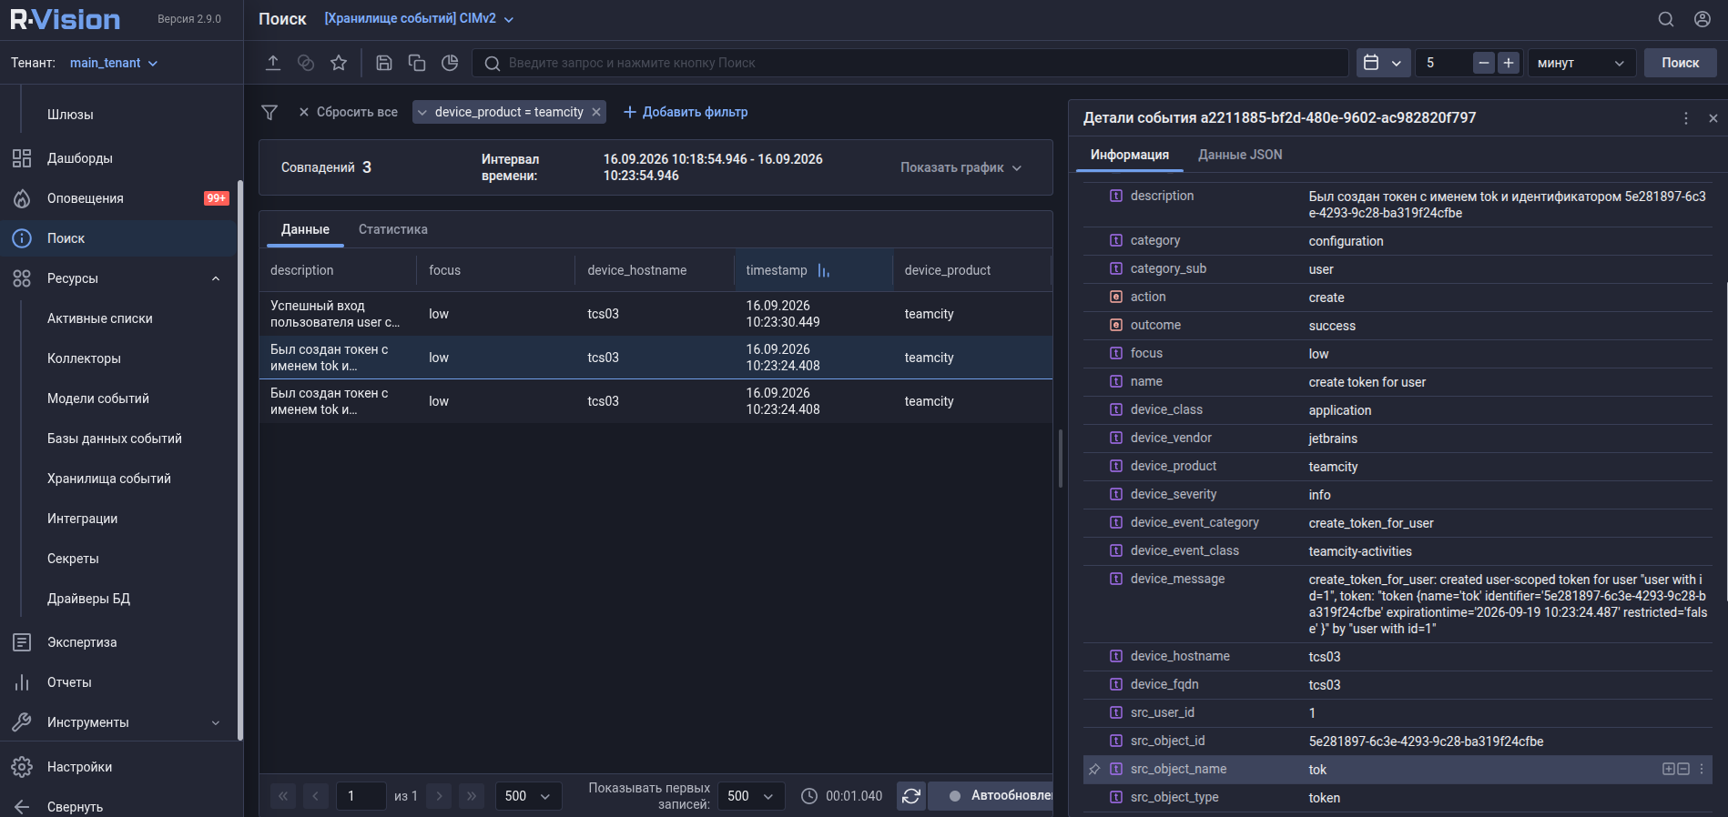The width and height of the screenshot is (1728, 817).
Task: Switch to the Статистика tab
Action: 393,229
